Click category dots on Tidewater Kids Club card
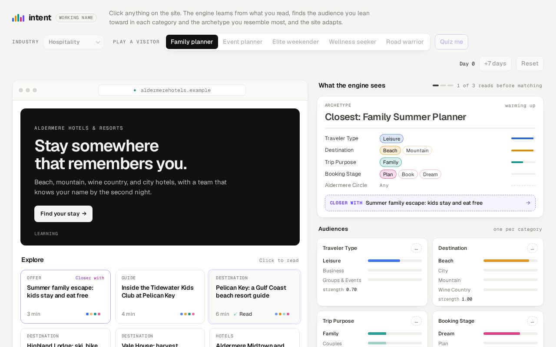 coord(187,314)
